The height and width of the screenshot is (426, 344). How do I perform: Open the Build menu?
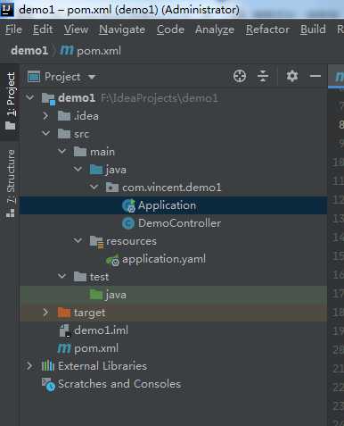tap(313, 29)
